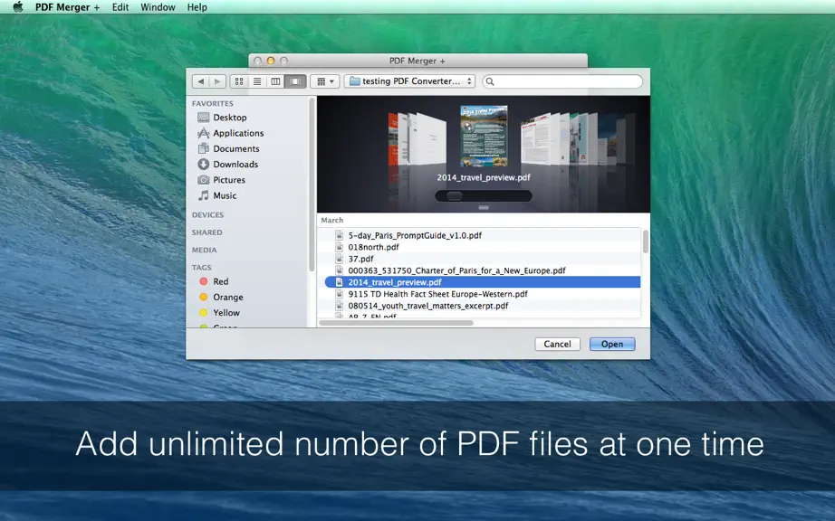The width and height of the screenshot is (835, 521).
Task: Open the testing PDF Converter folder popup
Action: point(409,81)
